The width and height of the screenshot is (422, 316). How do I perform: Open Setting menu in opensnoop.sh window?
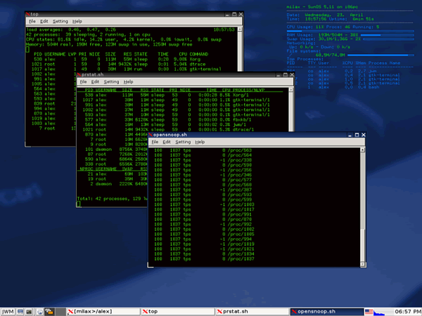183,142
